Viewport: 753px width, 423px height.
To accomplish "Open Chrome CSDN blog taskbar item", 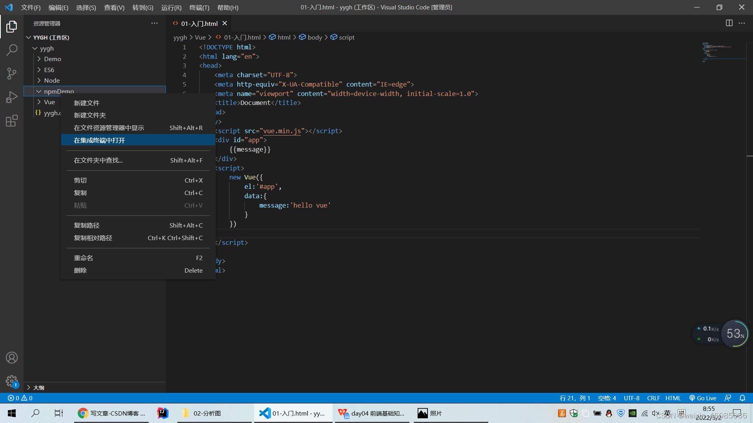I will coord(112,413).
